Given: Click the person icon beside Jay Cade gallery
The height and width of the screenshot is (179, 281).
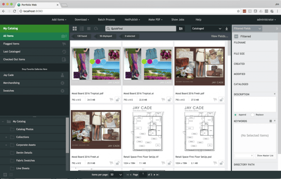Looking at the screenshot, I should pyautogui.click(x=62, y=75).
